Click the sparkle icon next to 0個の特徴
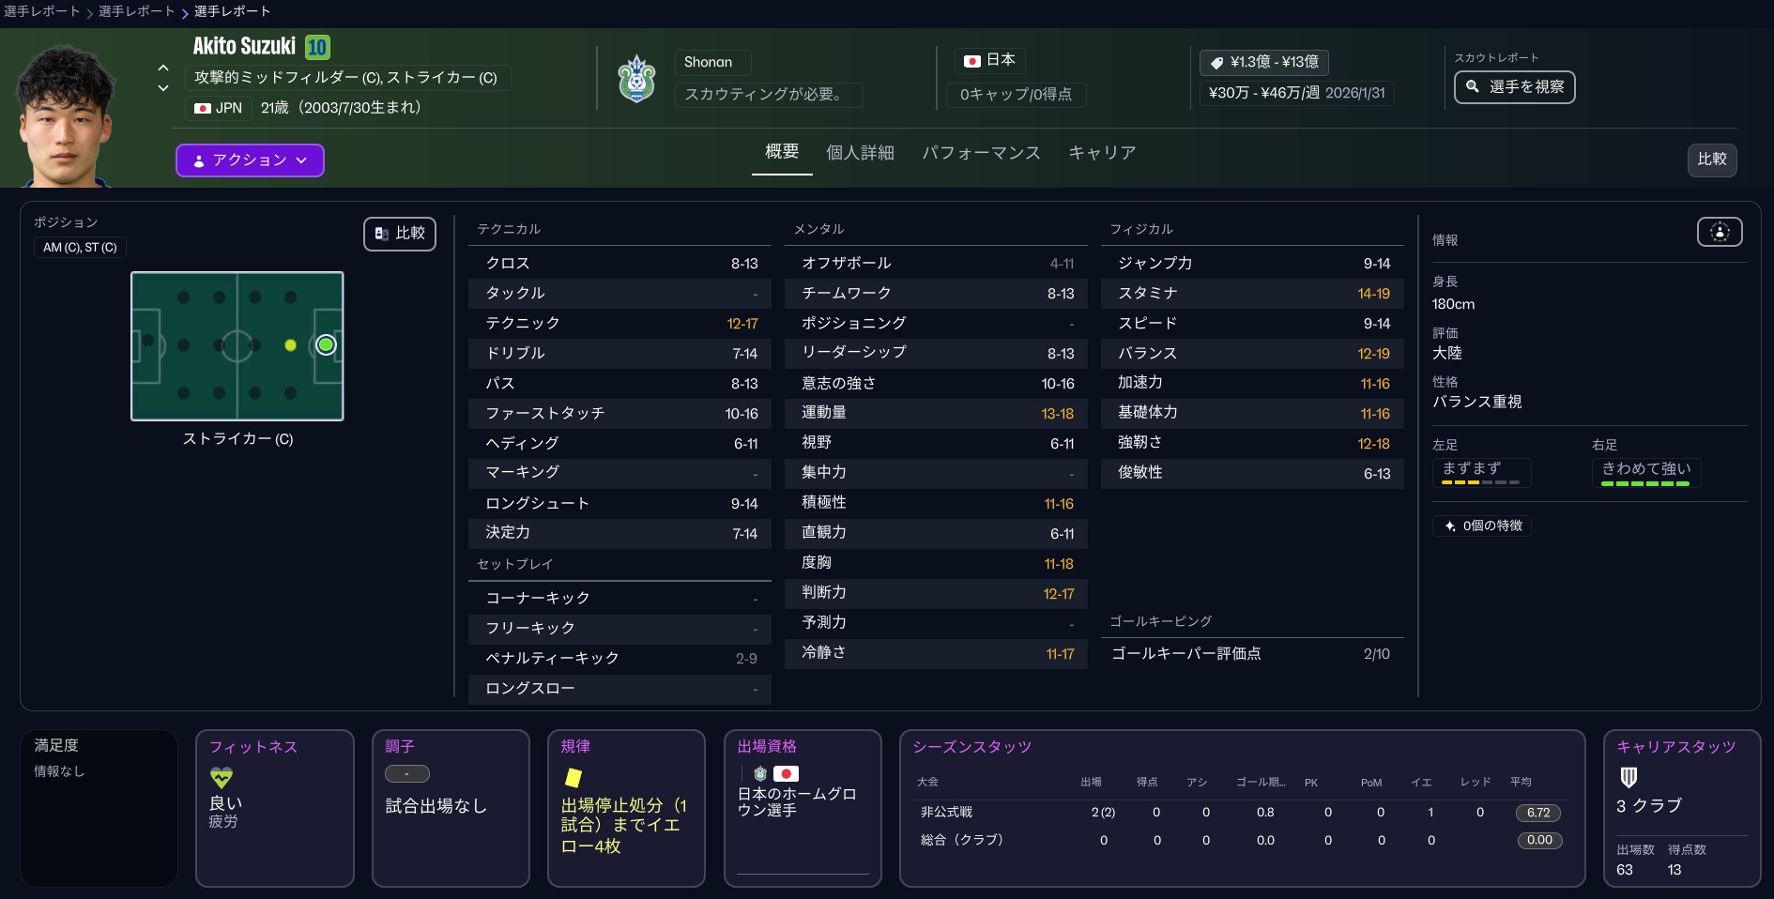Screen dimensions: 1774x899 (1450, 526)
